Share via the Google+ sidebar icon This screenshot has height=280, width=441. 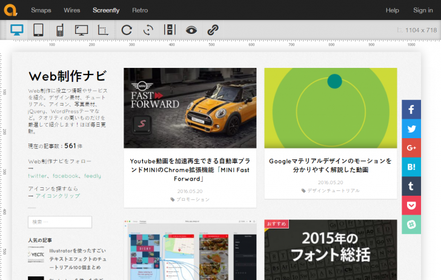pyautogui.click(x=411, y=148)
